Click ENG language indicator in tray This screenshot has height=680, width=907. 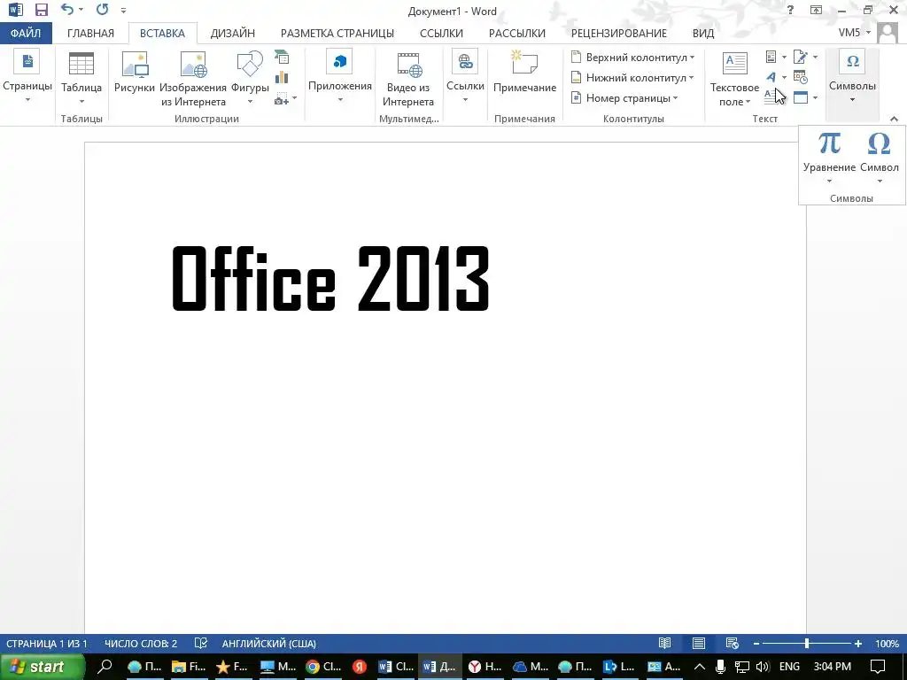(x=789, y=667)
